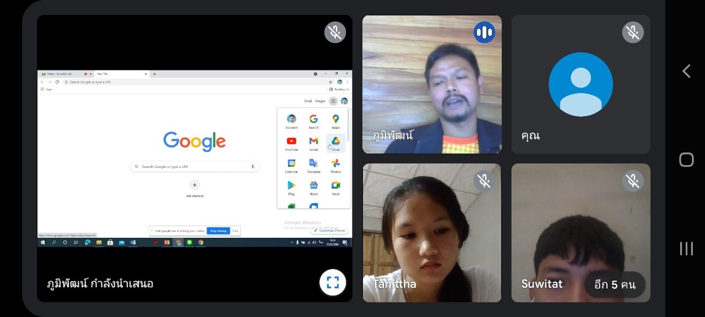Click the blue Stop sharing button
This screenshot has width=705, height=317.
(218, 231)
